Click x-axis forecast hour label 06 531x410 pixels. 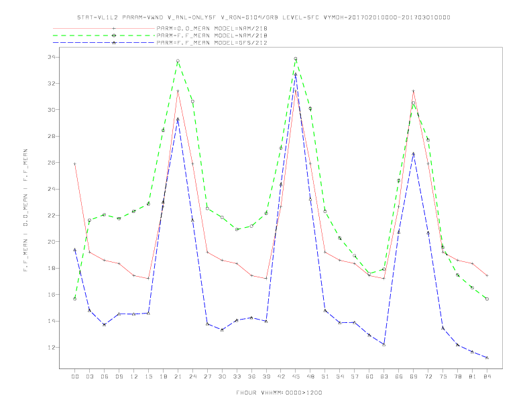(x=105, y=377)
